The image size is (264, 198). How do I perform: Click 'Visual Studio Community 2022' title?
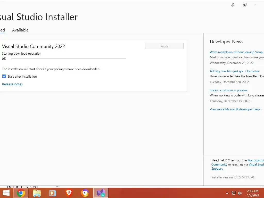[x=33, y=46]
